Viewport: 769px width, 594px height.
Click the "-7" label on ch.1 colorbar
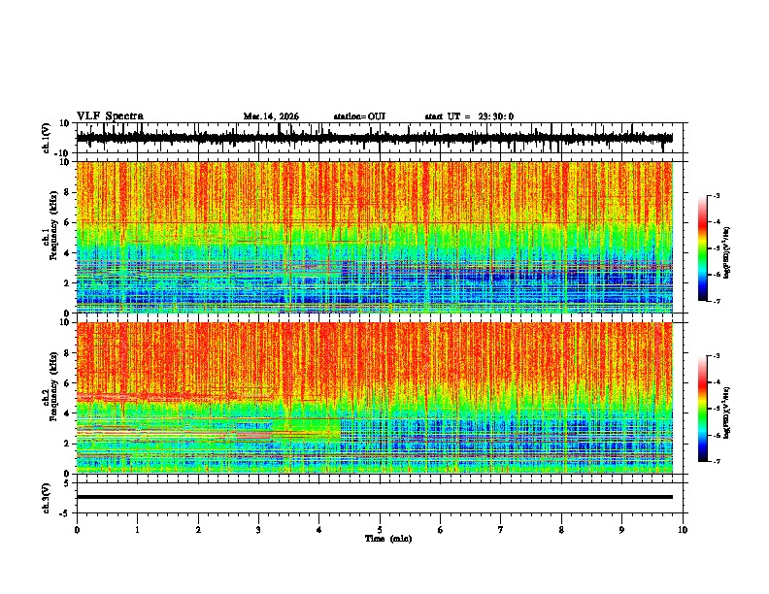[x=717, y=301]
